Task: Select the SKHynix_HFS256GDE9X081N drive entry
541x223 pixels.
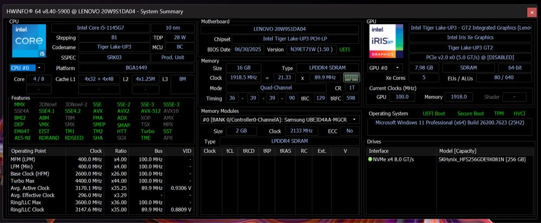Action: tap(449, 160)
